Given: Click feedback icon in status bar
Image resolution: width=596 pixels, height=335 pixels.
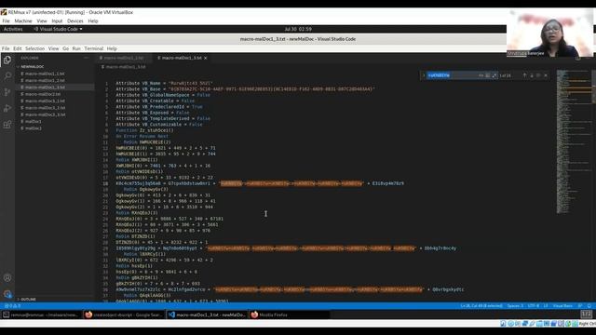Looking at the screenshot, I should point(580,306).
